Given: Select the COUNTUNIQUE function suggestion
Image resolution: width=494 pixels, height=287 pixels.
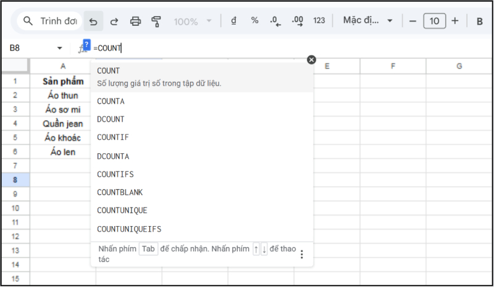Looking at the screenshot, I should 202,210.
